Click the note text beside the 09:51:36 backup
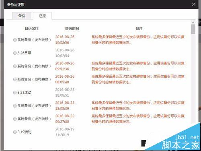The image size is (201, 151). coord(138,66)
